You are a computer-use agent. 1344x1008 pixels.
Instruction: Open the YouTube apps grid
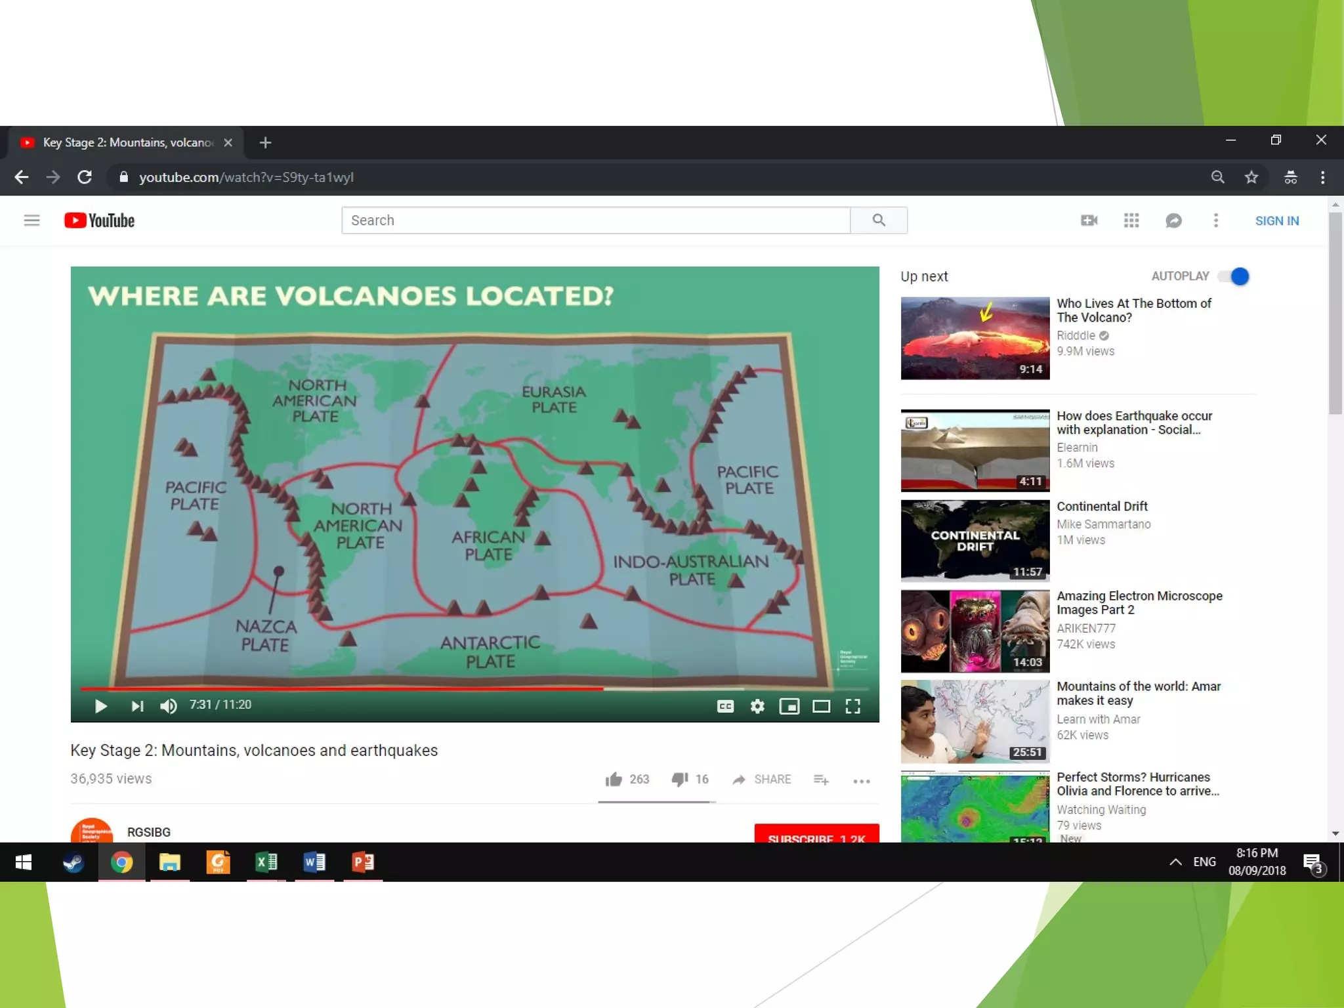(x=1131, y=220)
